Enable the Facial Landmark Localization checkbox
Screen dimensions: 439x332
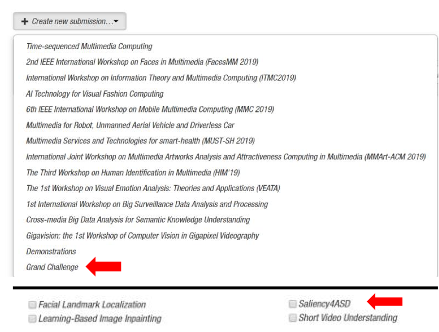point(32,305)
